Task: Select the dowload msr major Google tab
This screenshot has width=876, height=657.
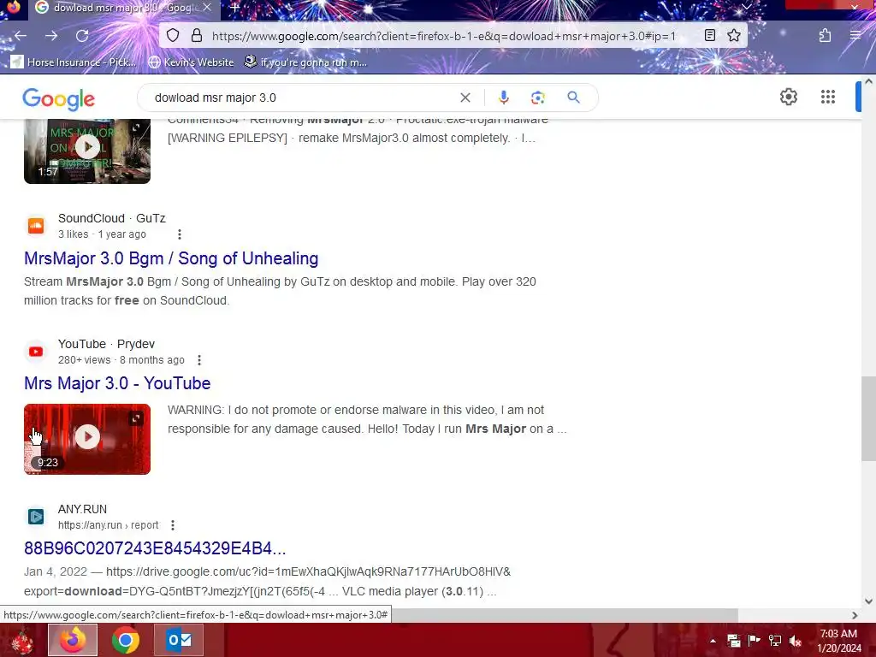Action: tap(123, 7)
